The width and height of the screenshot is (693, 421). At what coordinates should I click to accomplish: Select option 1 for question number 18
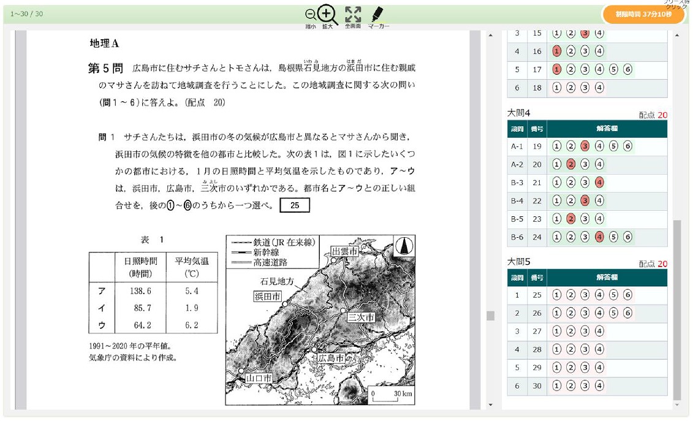coord(556,88)
